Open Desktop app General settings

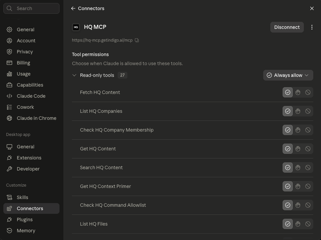click(31, 147)
